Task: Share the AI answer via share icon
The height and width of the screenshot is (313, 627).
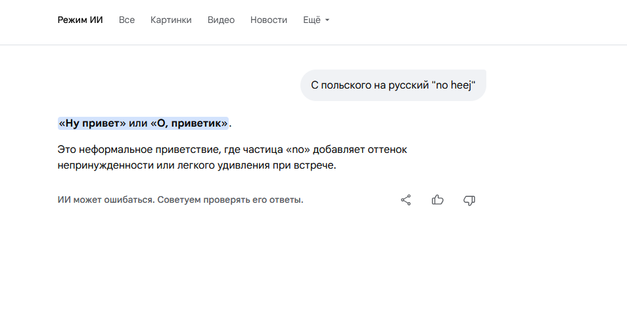Action: pos(406,200)
